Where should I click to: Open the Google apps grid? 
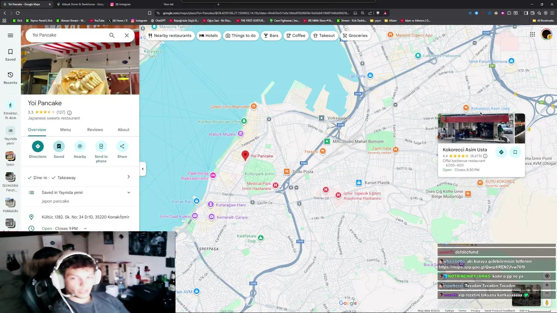click(x=533, y=35)
